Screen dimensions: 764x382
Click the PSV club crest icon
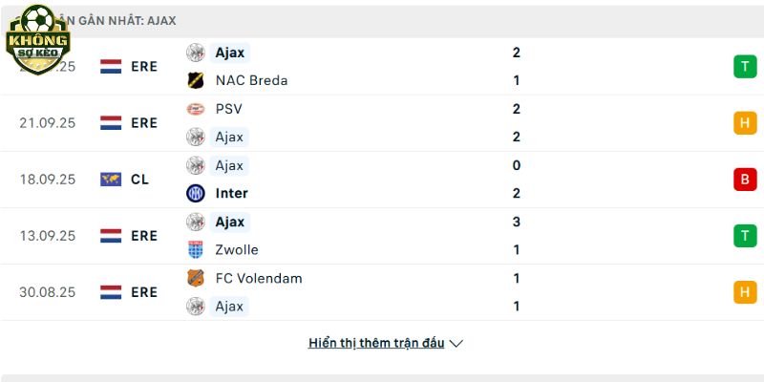(196, 109)
